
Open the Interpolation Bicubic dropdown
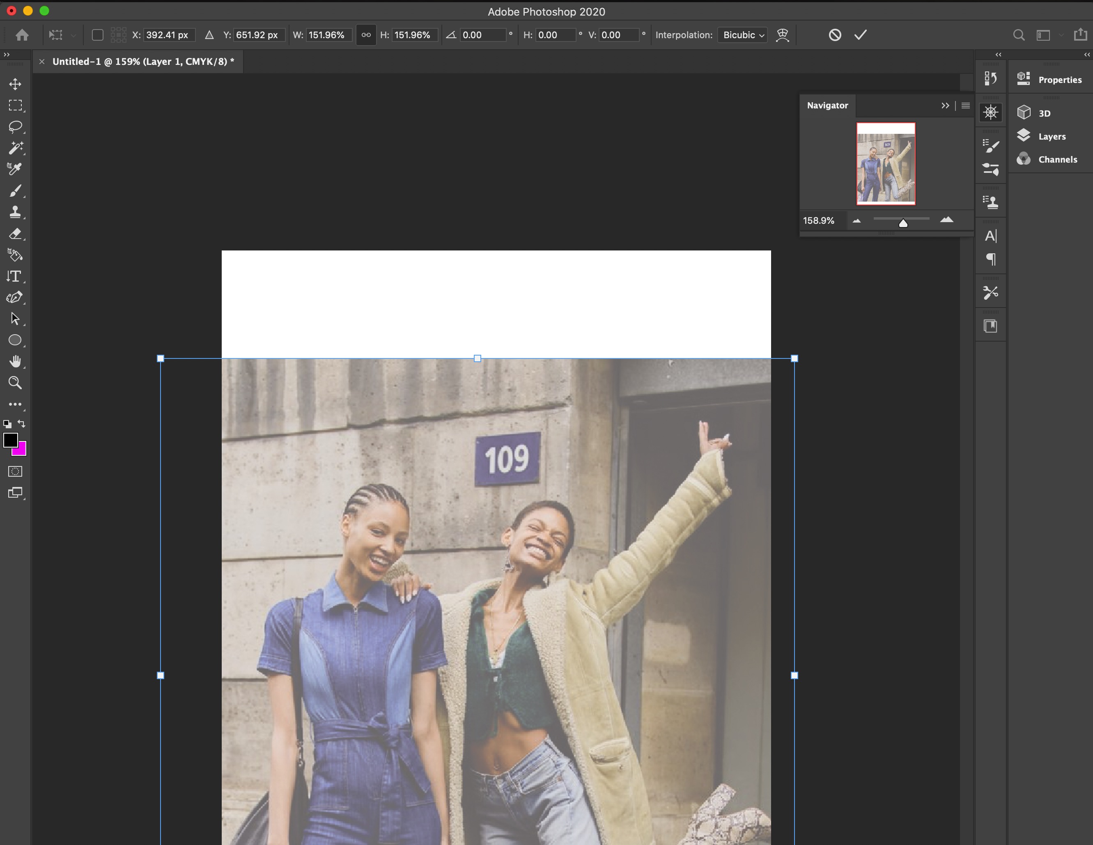click(743, 35)
